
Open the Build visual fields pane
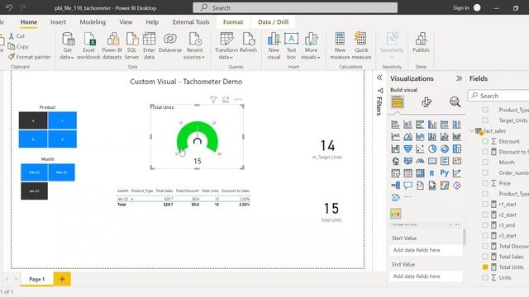[x=398, y=101]
